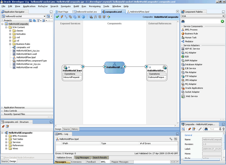The image size is (226, 165).
Task: Open the Versioning menu
Action: [94, 6]
